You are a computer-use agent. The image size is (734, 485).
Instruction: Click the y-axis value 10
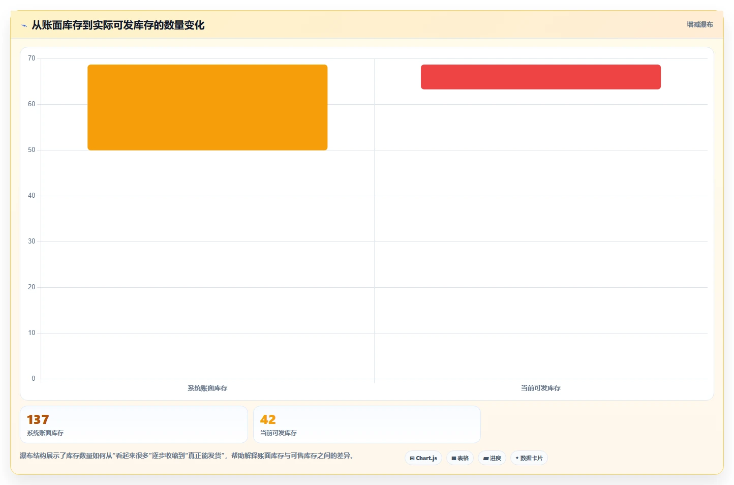point(32,333)
